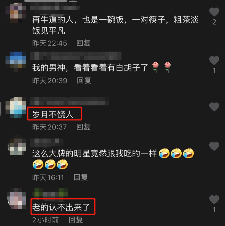Select the comment text 老的认不出来了
This screenshot has width=225, height=226.
(61, 208)
